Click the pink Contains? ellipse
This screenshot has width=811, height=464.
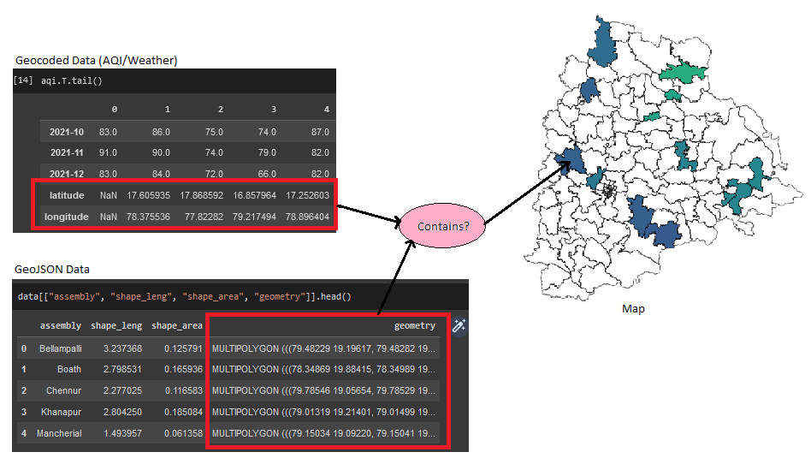[x=443, y=226]
